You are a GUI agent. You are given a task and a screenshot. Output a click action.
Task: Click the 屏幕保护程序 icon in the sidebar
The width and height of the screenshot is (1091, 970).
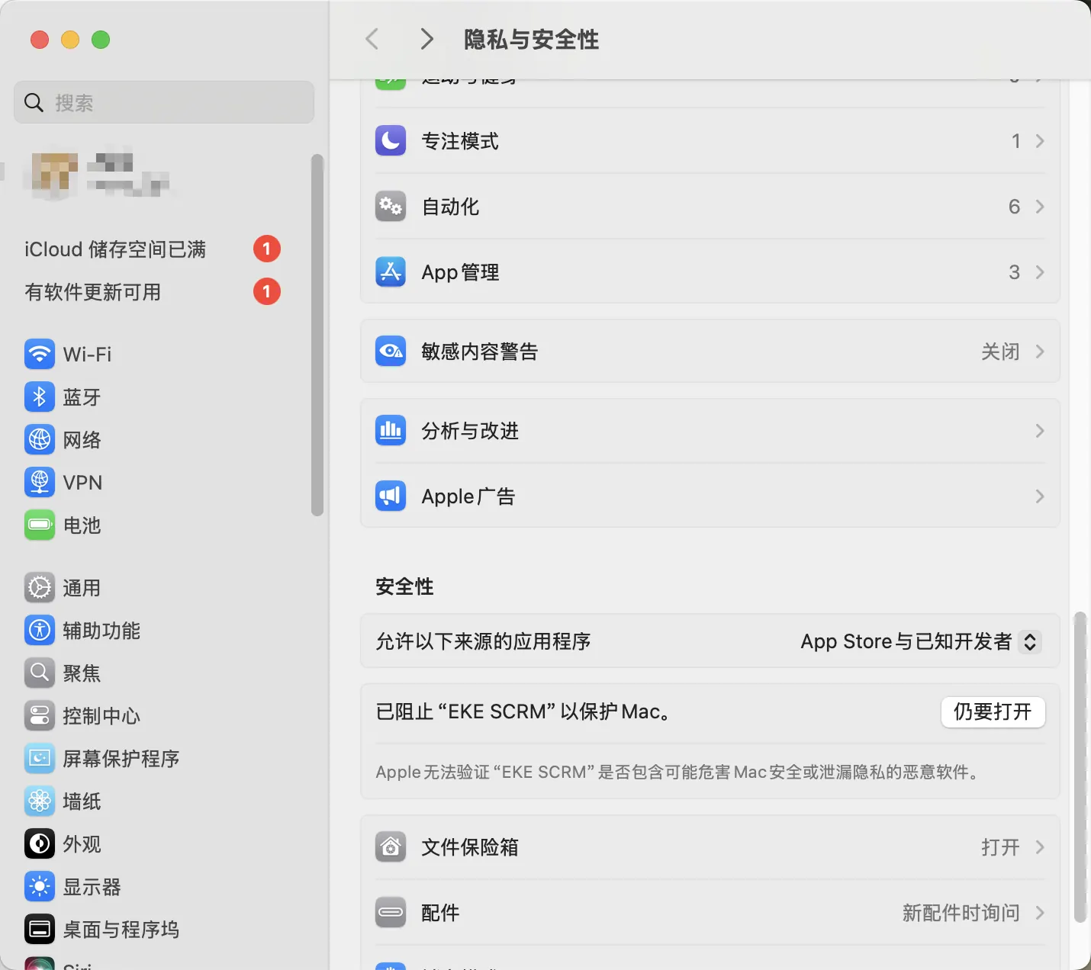coord(40,758)
